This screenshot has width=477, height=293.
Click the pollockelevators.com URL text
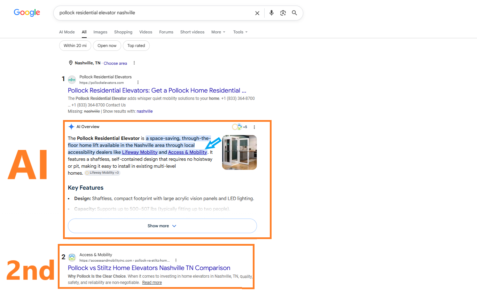coord(102,83)
